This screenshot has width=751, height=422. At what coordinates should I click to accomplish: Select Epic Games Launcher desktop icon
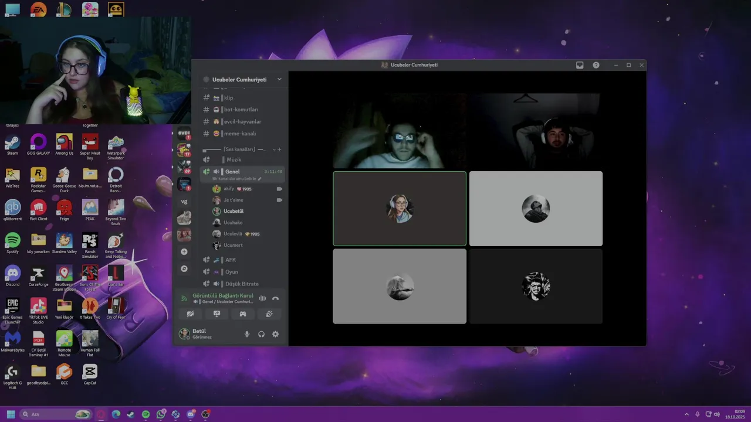[12, 311]
